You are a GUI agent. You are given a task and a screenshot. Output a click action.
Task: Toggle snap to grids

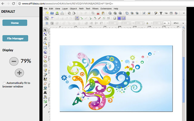click(119, 18)
